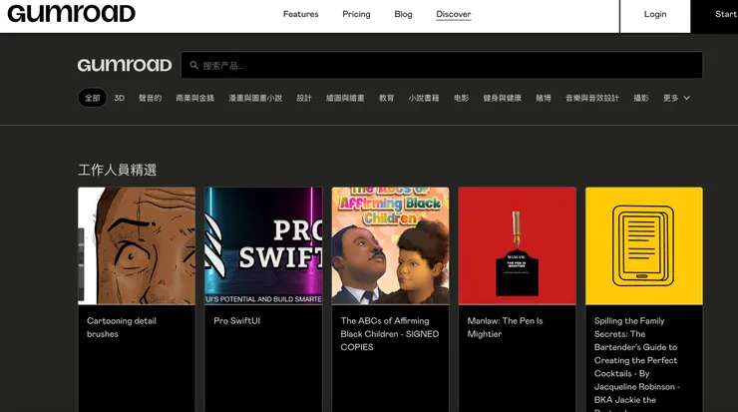This screenshot has height=412, width=738.
Task: Select the 繪圖與繪畫 category
Action: click(345, 98)
